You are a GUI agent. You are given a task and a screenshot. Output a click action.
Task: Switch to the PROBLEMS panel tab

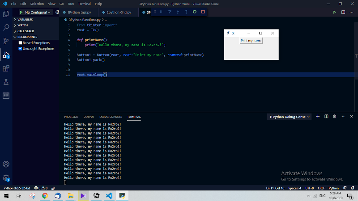71,117
